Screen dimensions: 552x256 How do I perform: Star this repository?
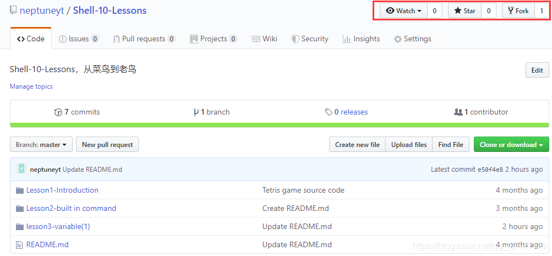[x=464, y=11]
